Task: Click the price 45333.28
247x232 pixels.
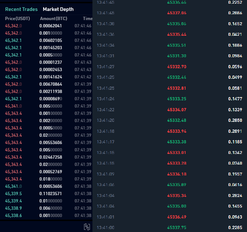Action: (176, 163)
